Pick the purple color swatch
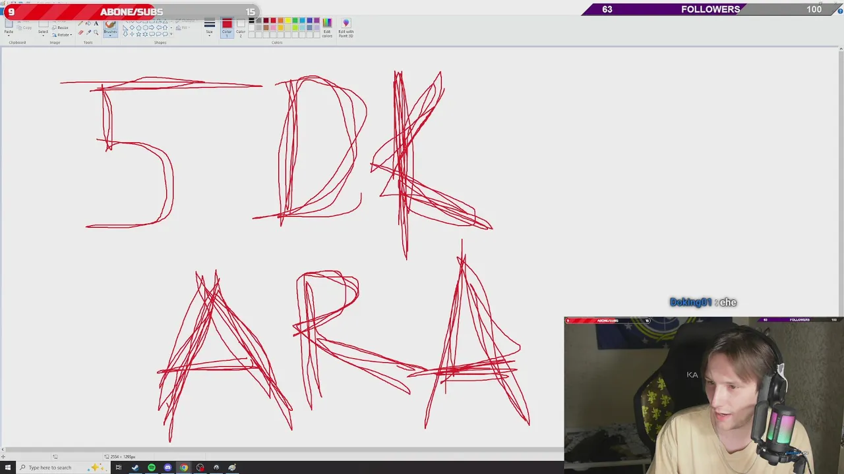Image resolution: width=844 pixels, height=474 pixels. (316, 20)
